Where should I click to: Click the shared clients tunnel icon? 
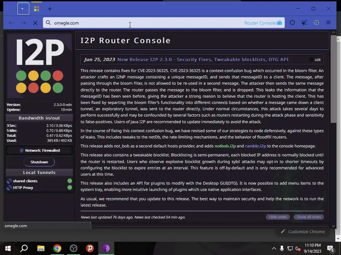coord(9,181)
